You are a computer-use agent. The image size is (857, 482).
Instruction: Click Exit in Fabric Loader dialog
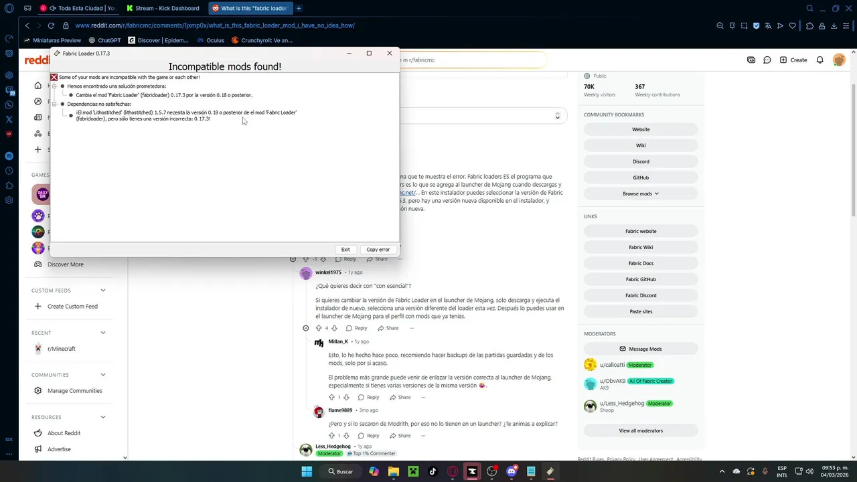[345, 249]
